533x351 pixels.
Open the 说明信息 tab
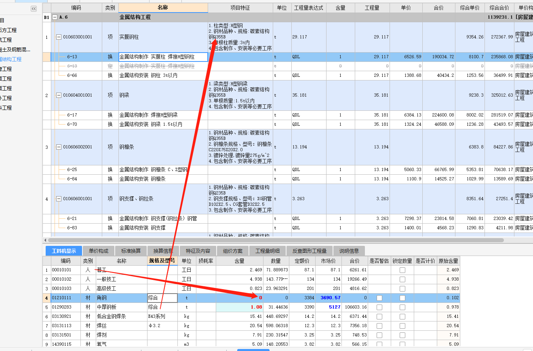(x=349, y=251)
